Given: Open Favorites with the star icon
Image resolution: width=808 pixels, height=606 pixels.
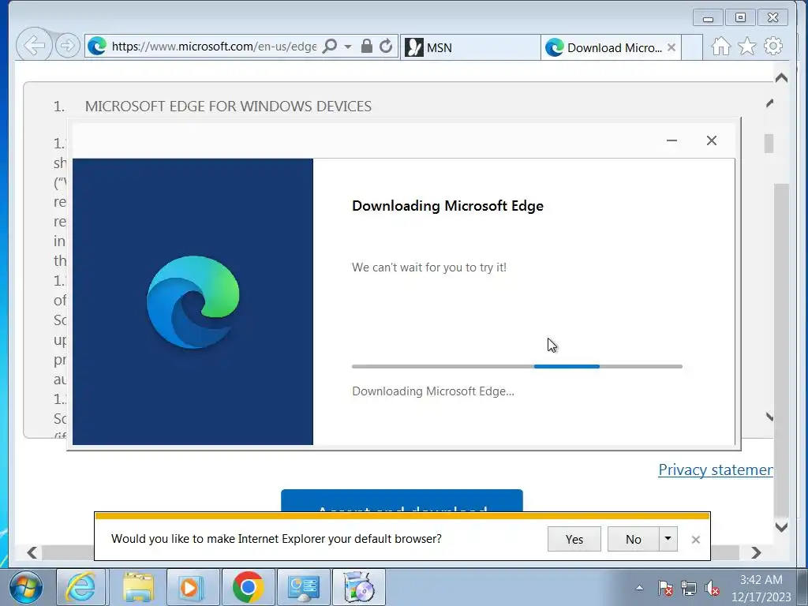Looking at the screenshot, I should [746, 47].
